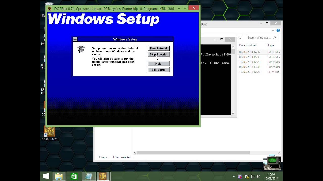Open the notepad-style taskbar app
This screenshot has width=323, height=181.
pyautogui.click(x=89, y=176)
